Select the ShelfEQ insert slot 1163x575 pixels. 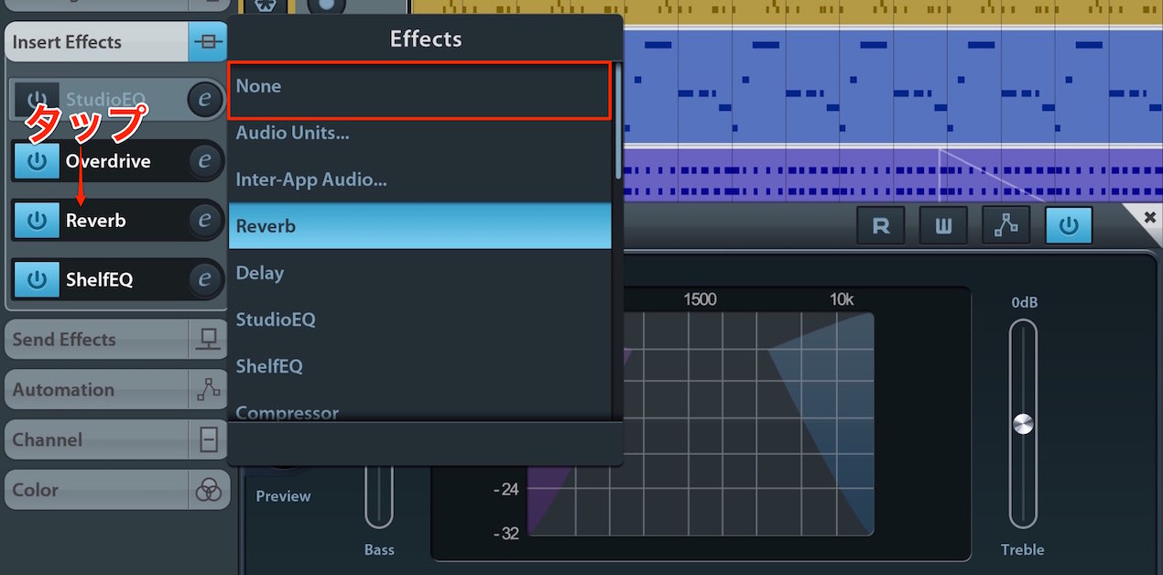click(x=117, y=279)
